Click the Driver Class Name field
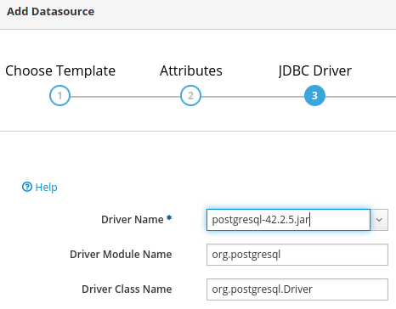The width and height of the screenshot is (396, 309). [297, 289]
